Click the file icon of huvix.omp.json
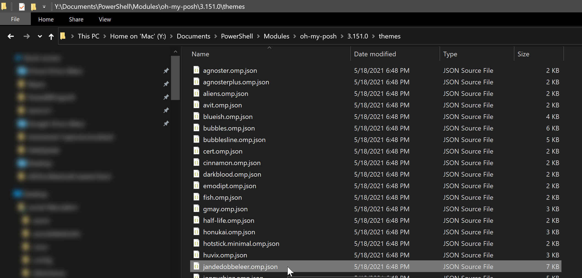Screen dimensions: 582x278 pyautogui.click(x=196, y=255)
